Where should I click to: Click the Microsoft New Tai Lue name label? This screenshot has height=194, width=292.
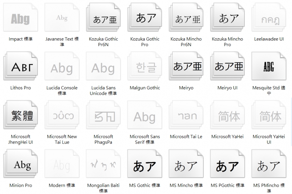tap(62, 139)
